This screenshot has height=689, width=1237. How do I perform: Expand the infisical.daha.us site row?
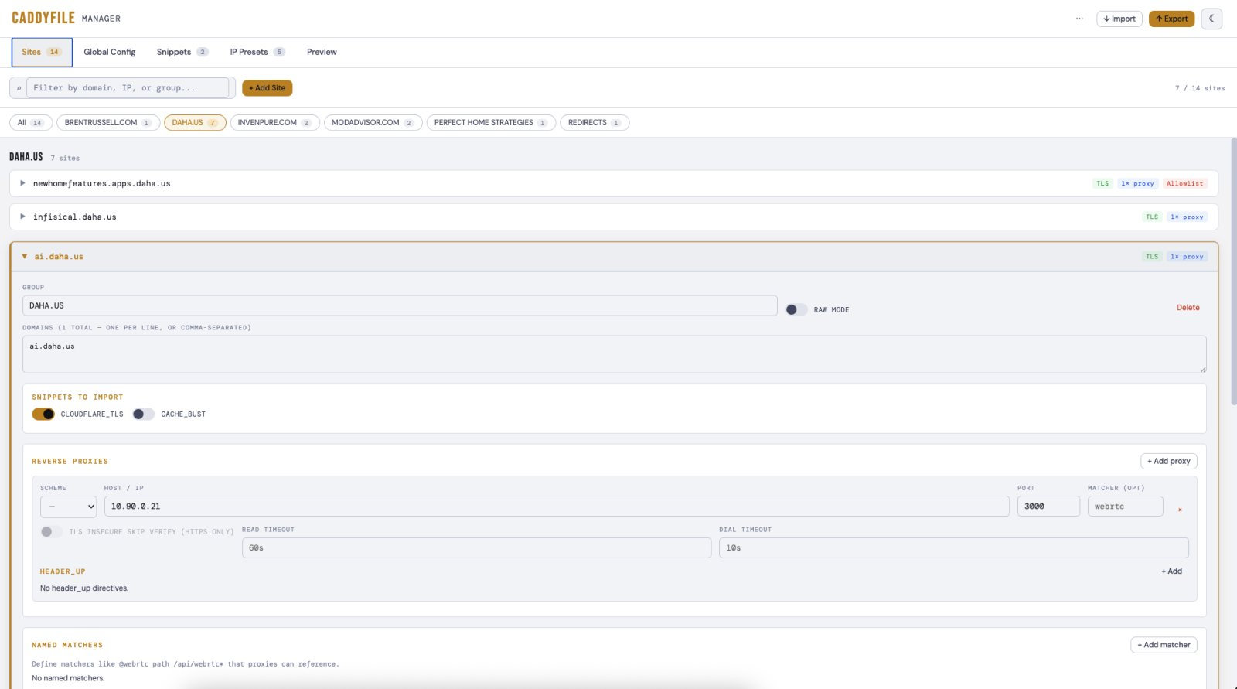[x=614, y=217]
